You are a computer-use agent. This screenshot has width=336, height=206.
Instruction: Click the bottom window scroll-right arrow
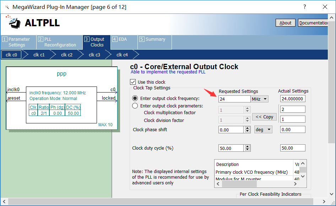point(324,201)
